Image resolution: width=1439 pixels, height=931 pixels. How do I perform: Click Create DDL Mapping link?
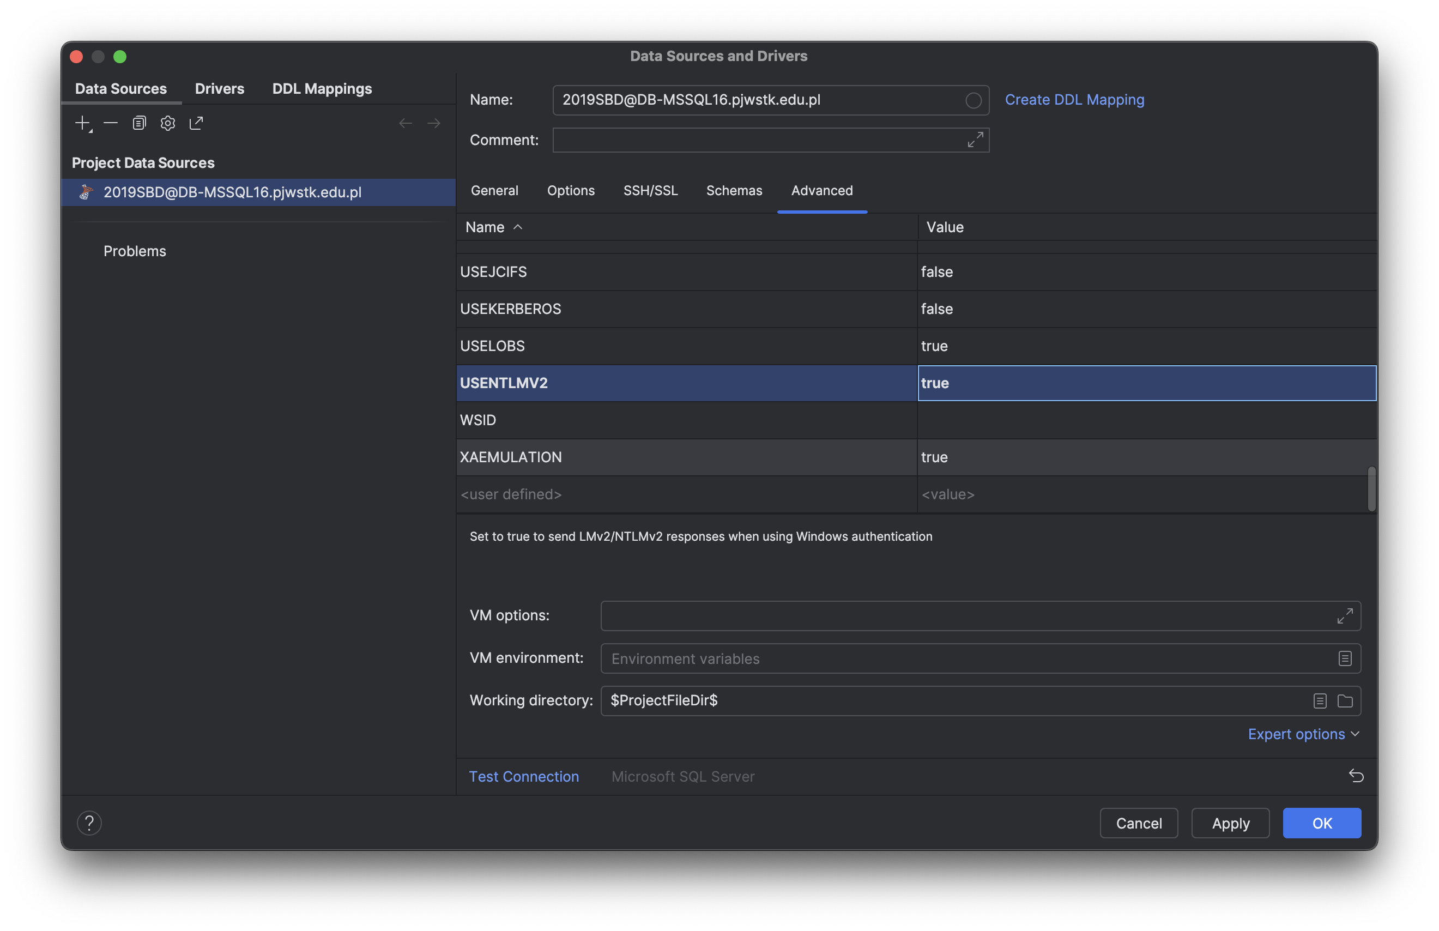[x=1074, y=100]
